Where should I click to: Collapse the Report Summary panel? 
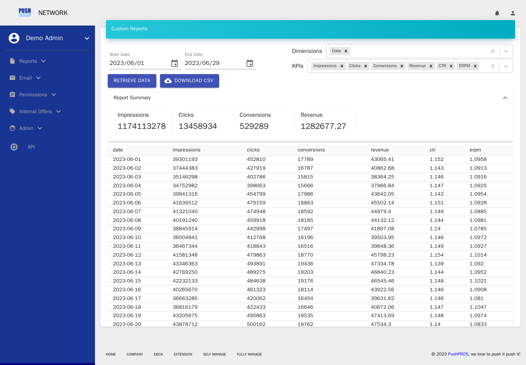505,98
